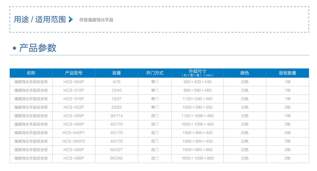The image size is (317, 171).
Task: Click the HCS-090P model cell
Action: [74, 158]
